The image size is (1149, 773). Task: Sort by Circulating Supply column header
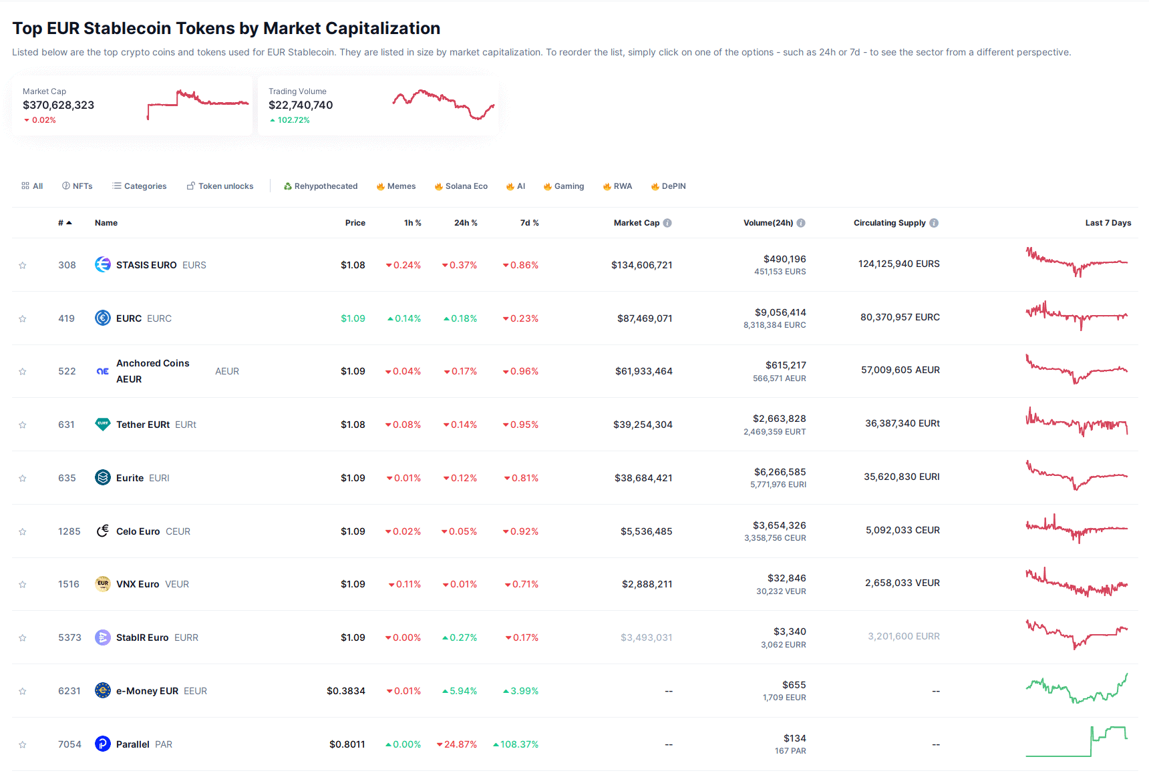890,223
